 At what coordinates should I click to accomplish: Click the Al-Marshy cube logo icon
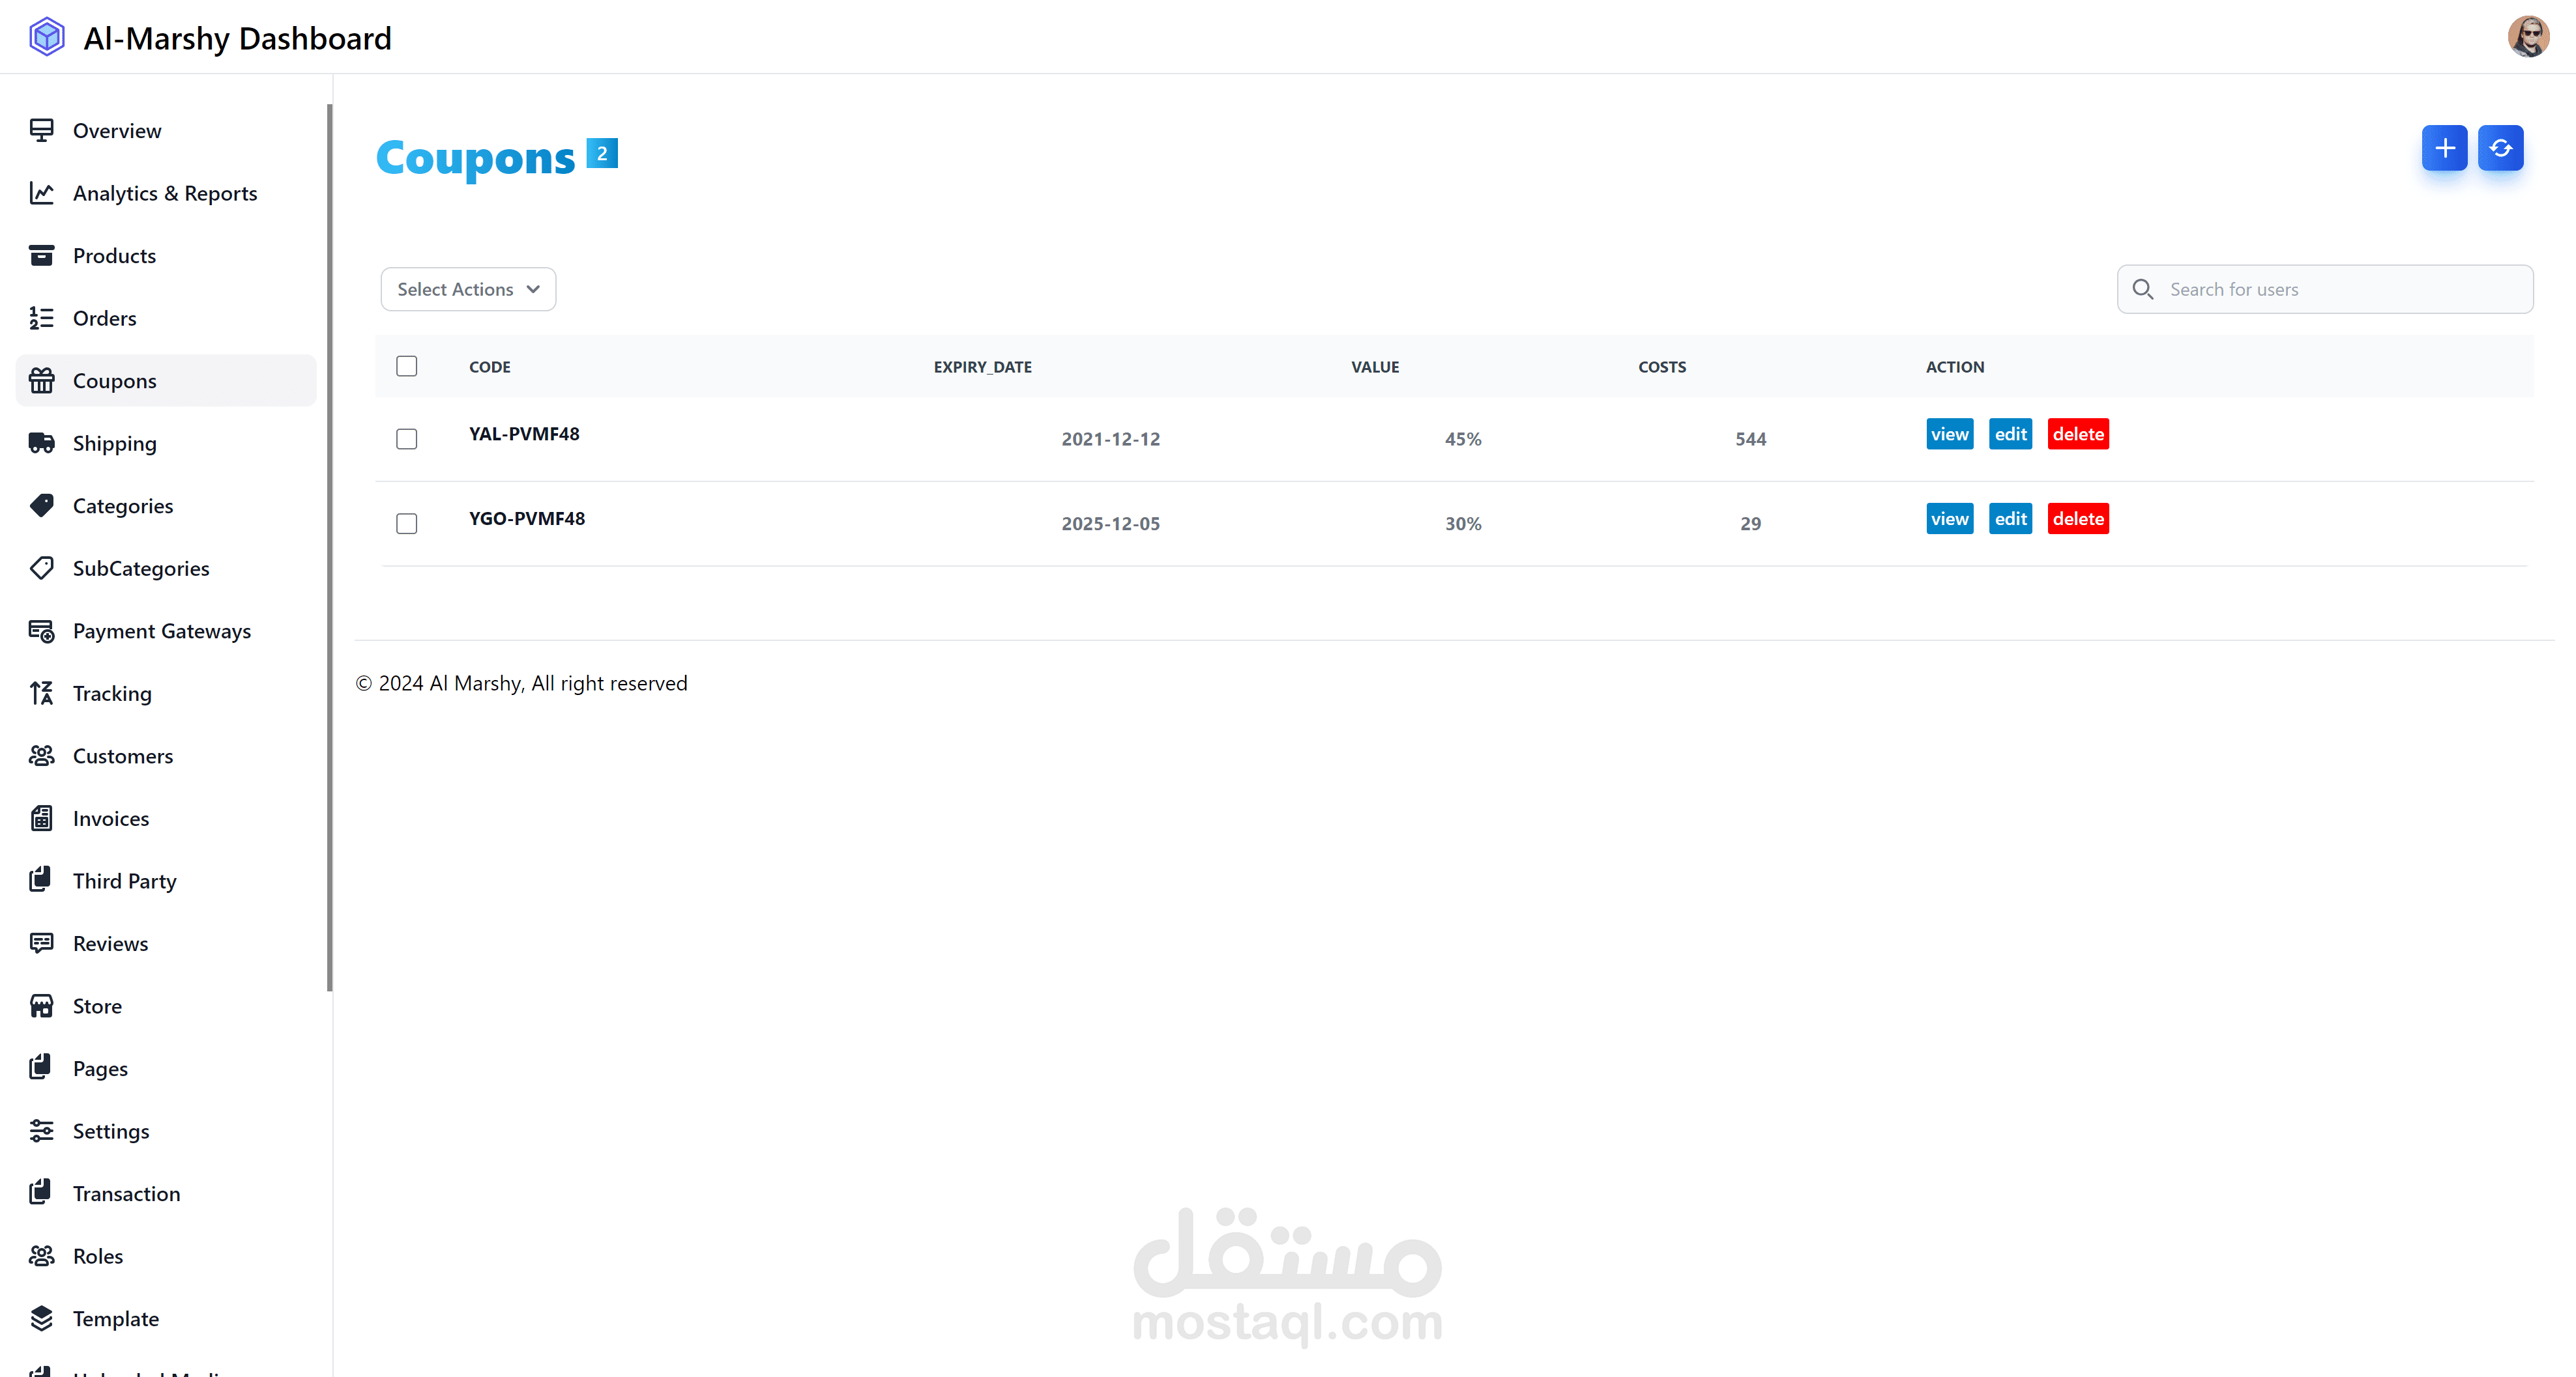47,37
